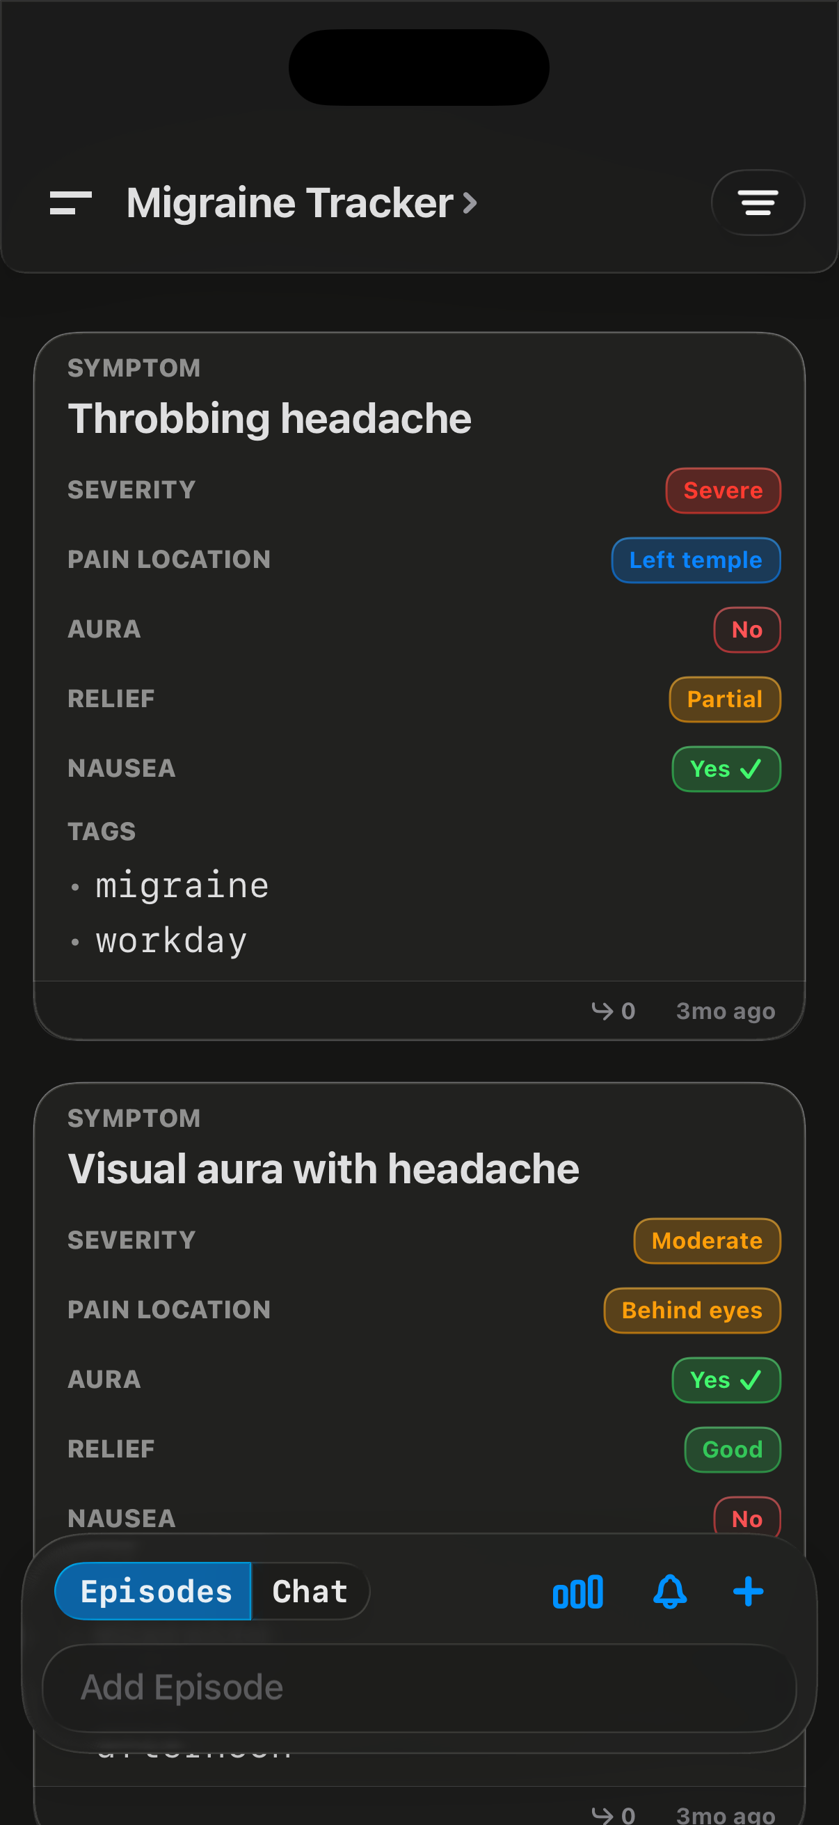The width and height of the screenshot is (839, 1825).
Task: Click the workday tag
Action: 170,940
